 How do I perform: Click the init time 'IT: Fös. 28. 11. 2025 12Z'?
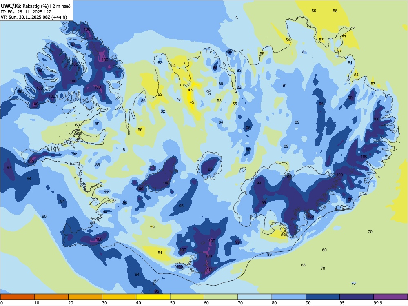click(x=26, y=12)
